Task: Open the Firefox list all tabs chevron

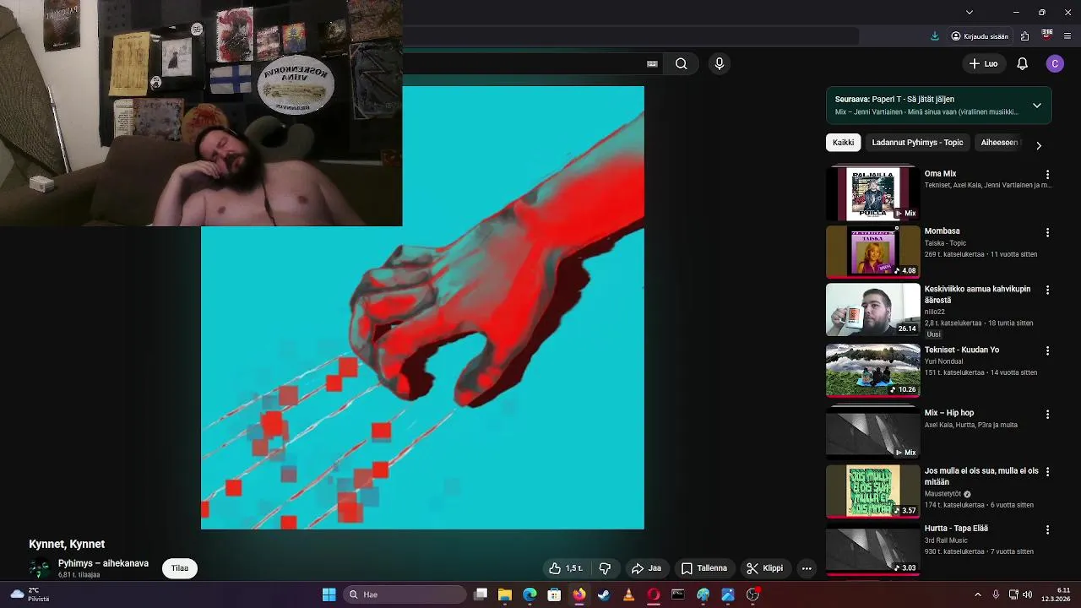Action: click(970, 12)
